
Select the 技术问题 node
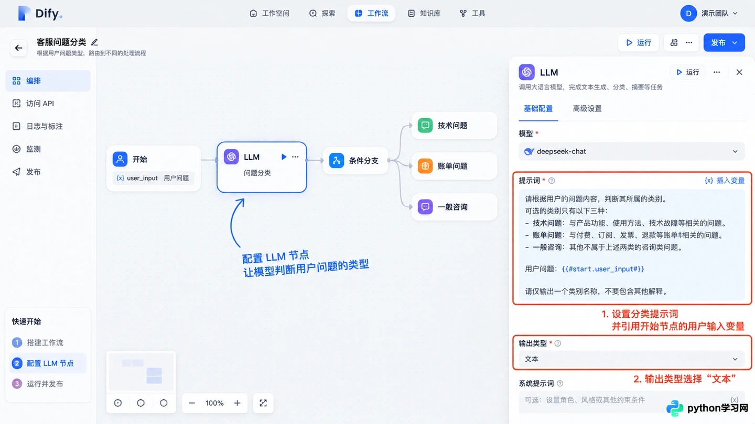tap(454, 125)
